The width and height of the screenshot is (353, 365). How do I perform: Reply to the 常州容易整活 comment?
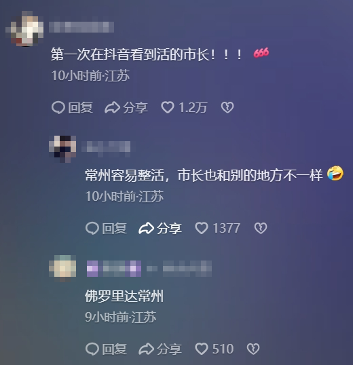coord(106,228)
